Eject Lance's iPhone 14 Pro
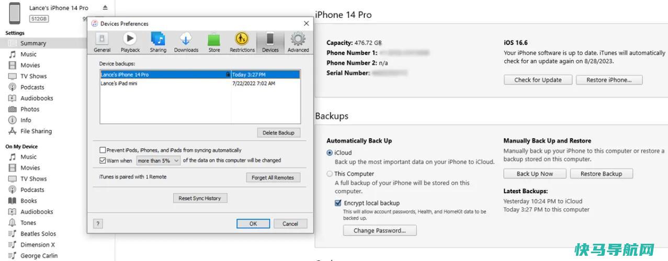 coord(105,8)
